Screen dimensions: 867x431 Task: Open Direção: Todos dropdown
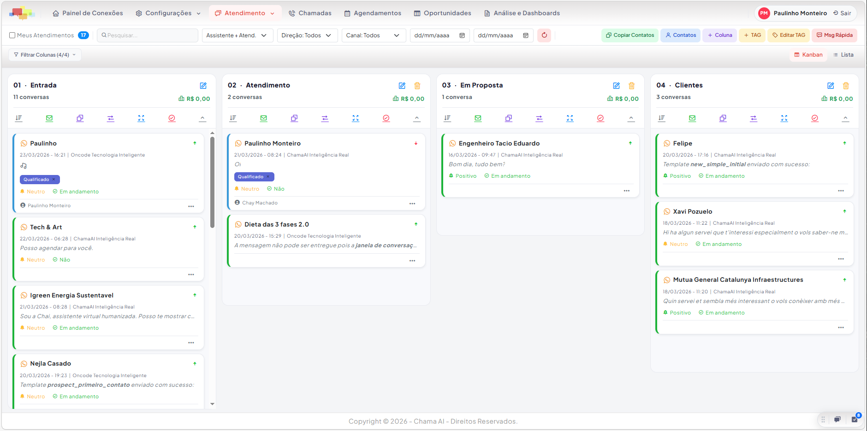coord(307,35)
